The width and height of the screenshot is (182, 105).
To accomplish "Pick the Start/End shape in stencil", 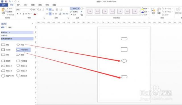I will [23, 50].
